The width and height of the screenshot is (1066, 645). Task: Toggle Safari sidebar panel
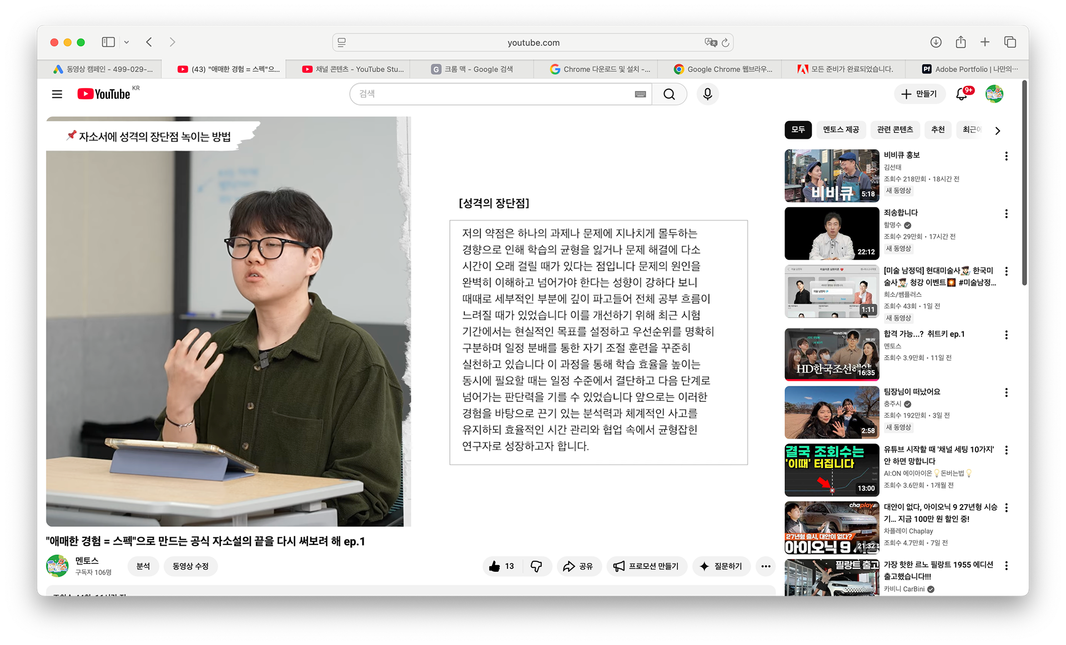[x=108, y=42]
